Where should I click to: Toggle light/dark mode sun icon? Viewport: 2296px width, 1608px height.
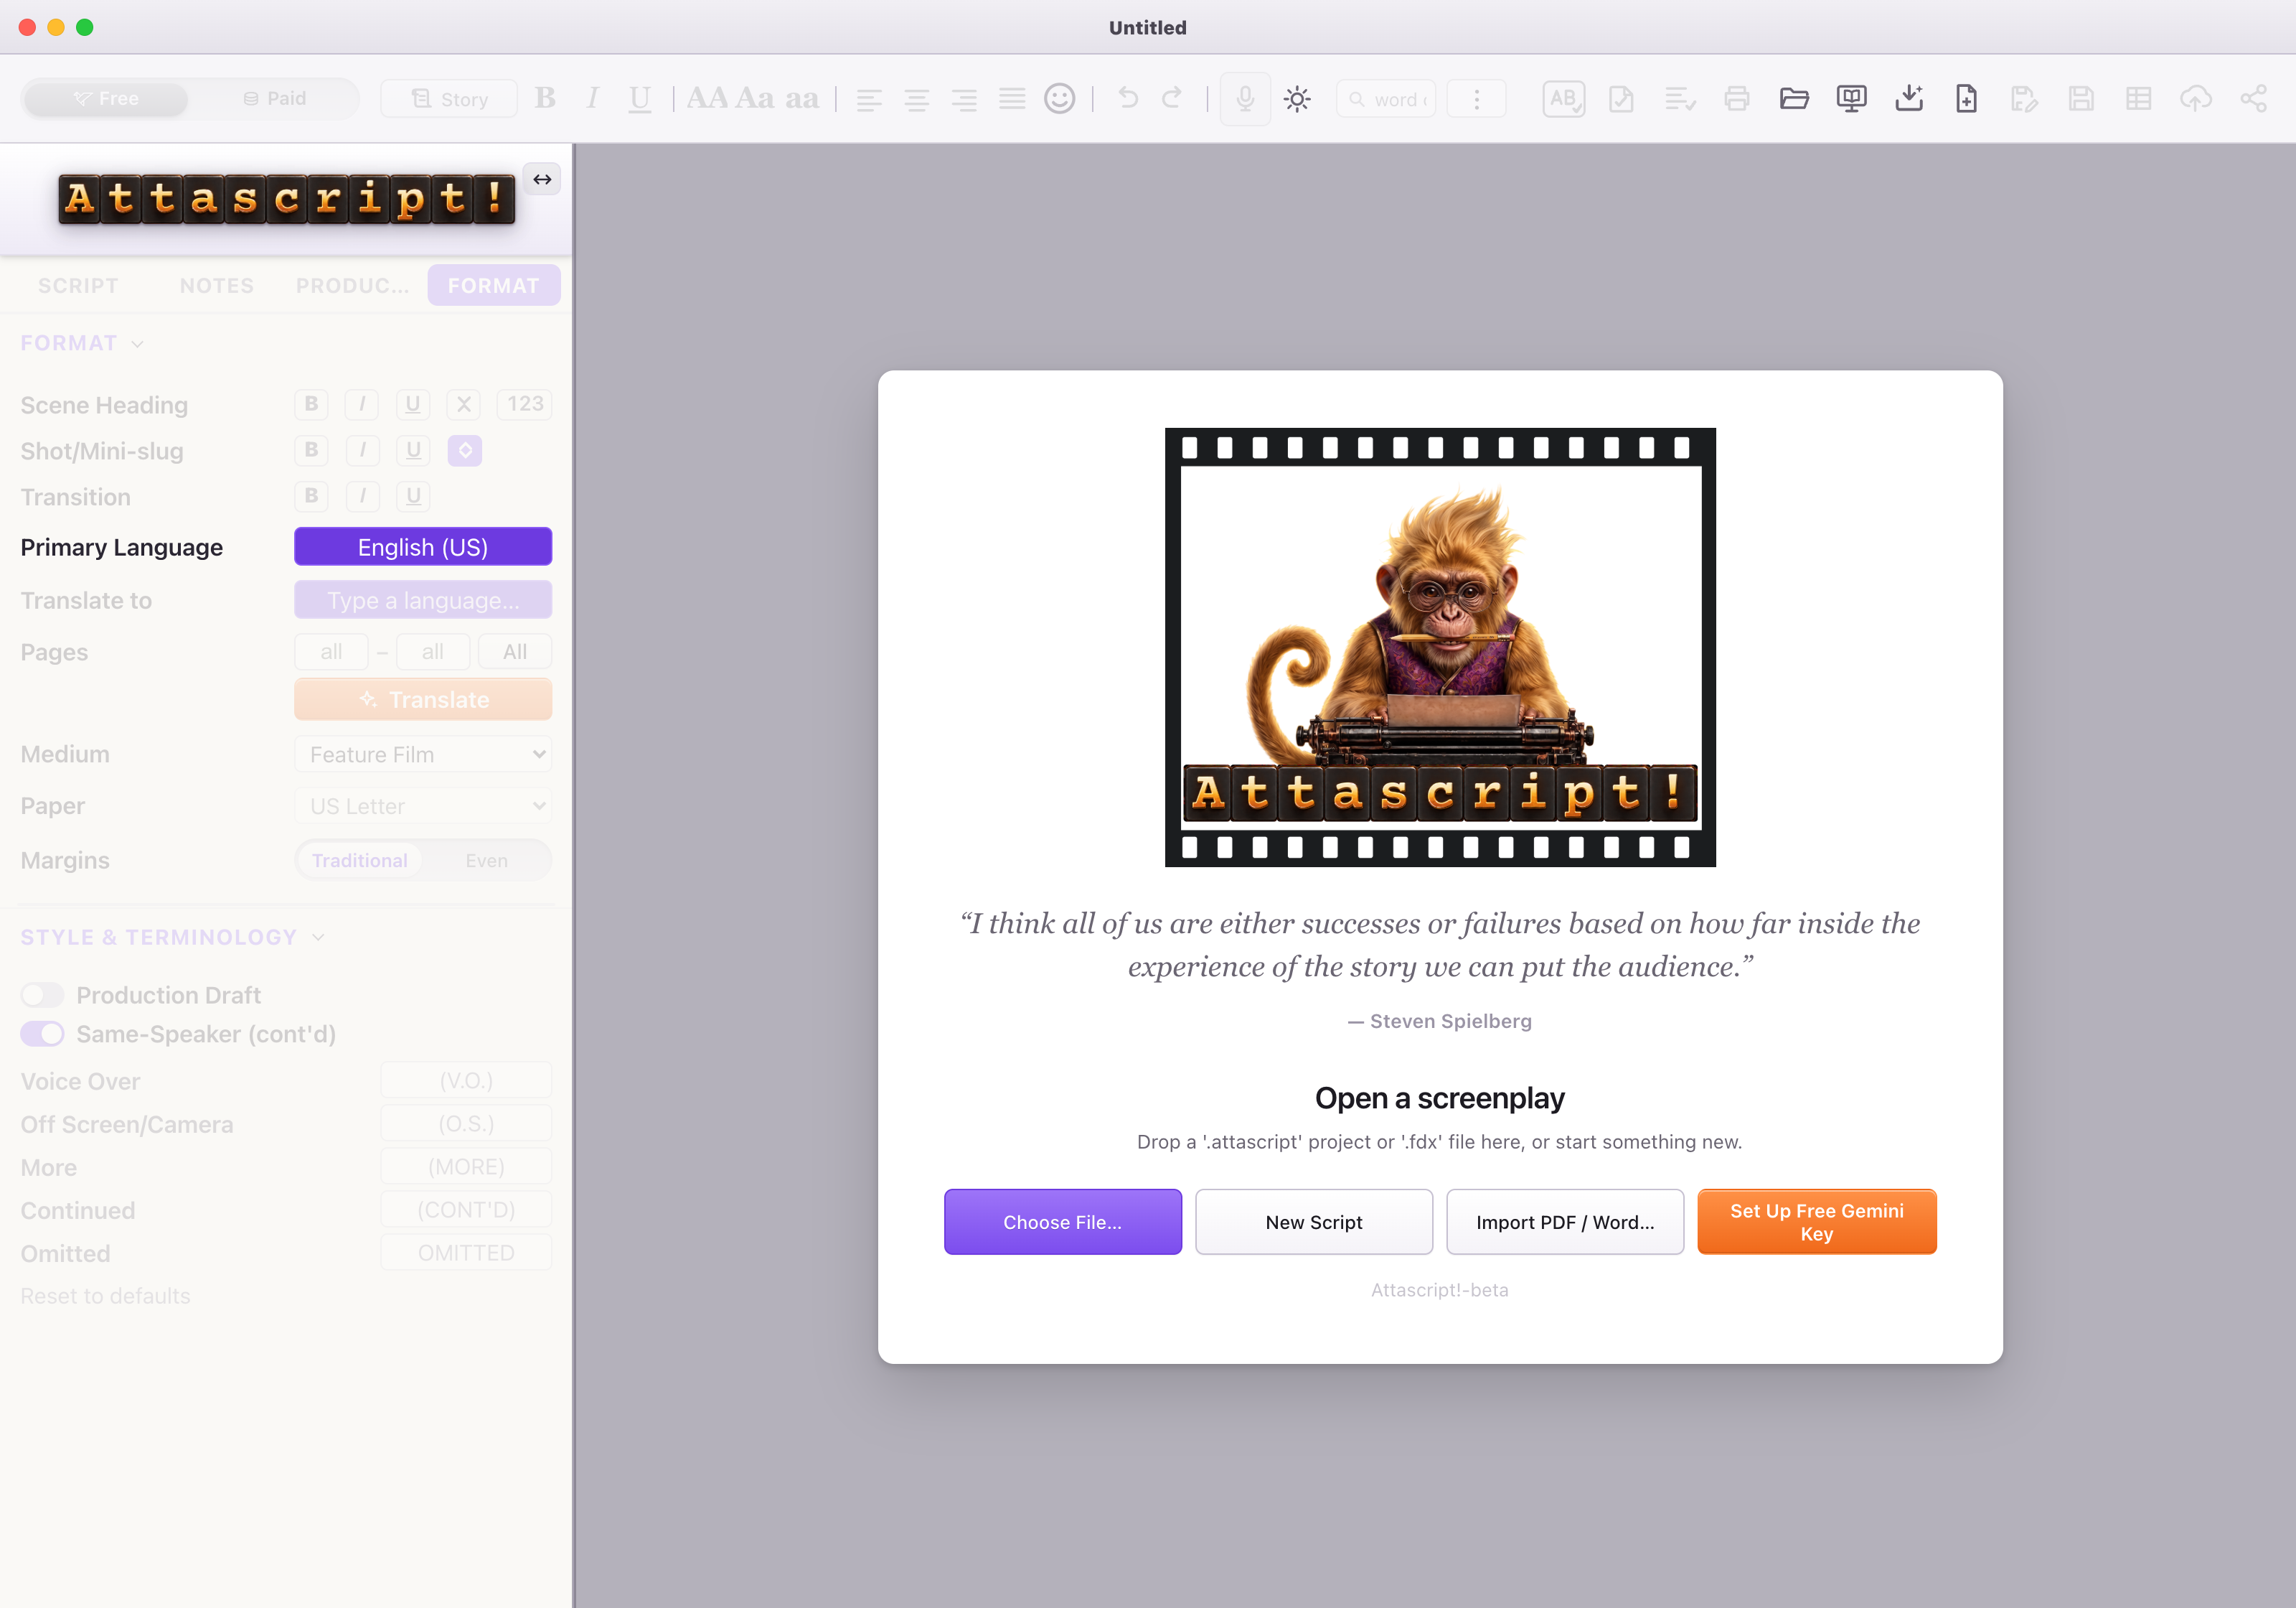(1297, 98)
